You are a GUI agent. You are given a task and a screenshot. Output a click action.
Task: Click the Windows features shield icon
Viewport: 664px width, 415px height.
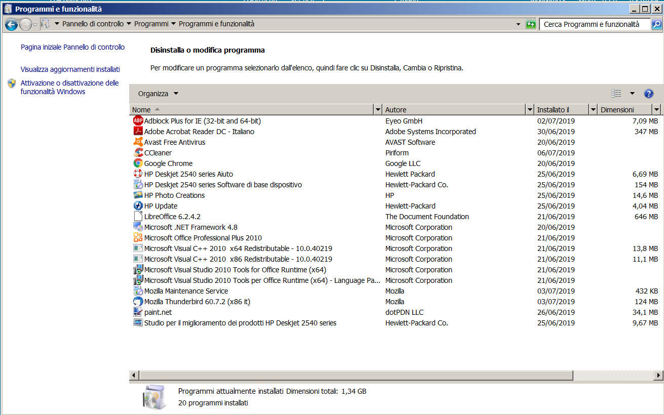tap(12, 84)
